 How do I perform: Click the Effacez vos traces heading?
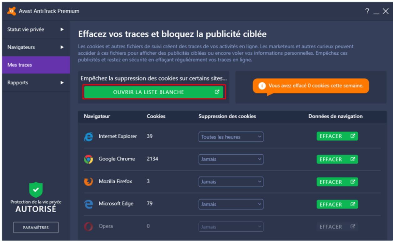(172, 34)
